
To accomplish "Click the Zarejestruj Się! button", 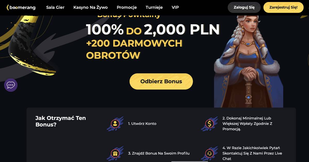I will click(283, 7).
